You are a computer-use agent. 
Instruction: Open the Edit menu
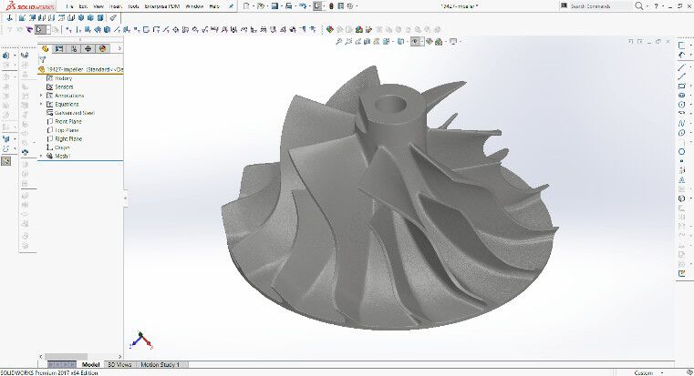pos(83,6)
